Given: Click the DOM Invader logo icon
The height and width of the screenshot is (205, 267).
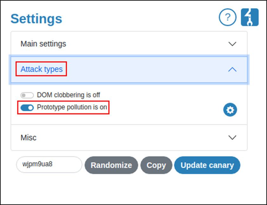Looking at the screenshot, I should 250,17.
